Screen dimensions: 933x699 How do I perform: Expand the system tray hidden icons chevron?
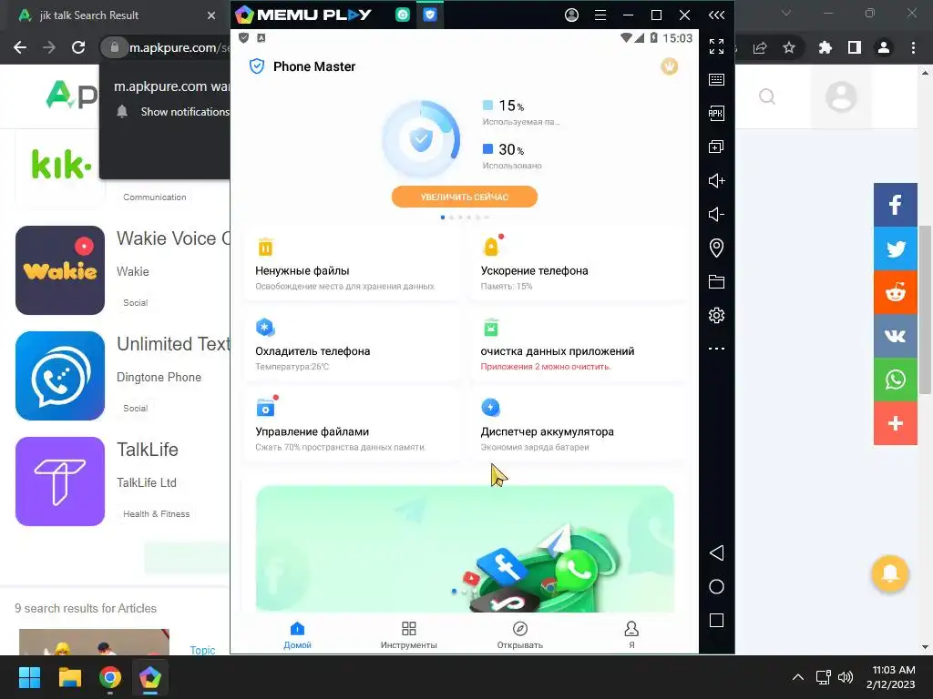pyautogui.click(x=798, y=677)
